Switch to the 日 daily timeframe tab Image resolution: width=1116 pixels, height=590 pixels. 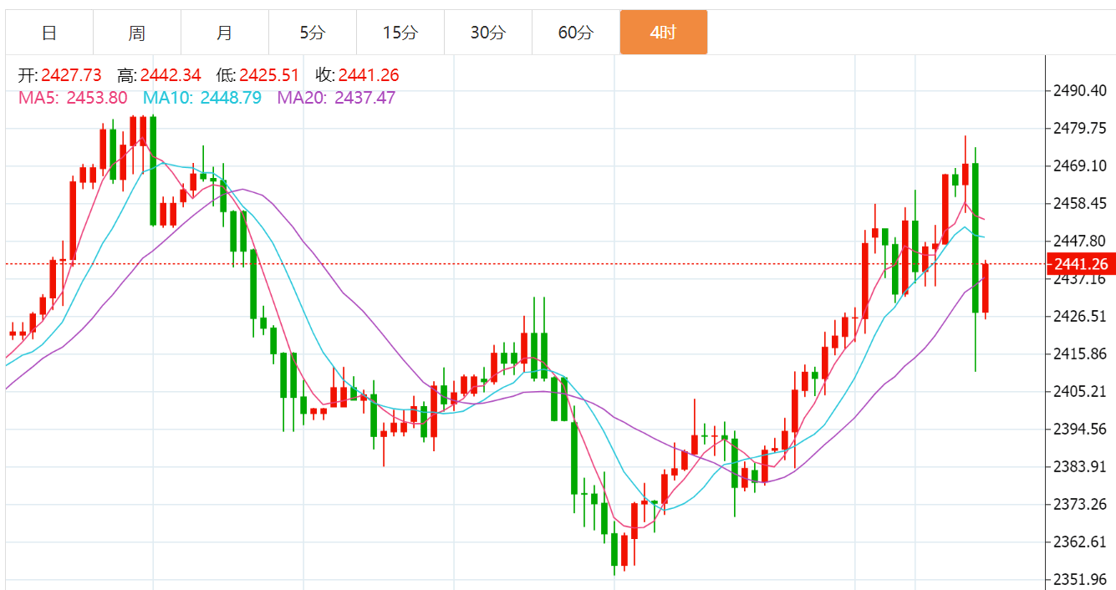click(49, 33)
